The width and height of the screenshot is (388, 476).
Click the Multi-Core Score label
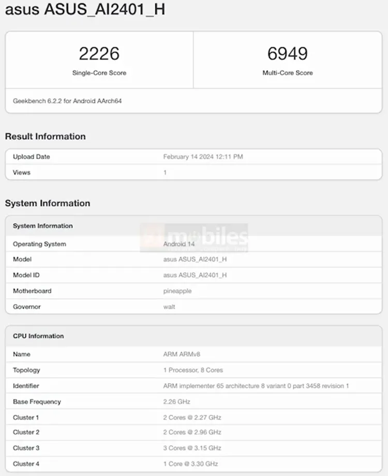click(287, 73)
